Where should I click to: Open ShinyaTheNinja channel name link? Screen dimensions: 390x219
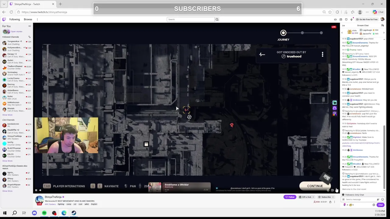click(53, 197)
